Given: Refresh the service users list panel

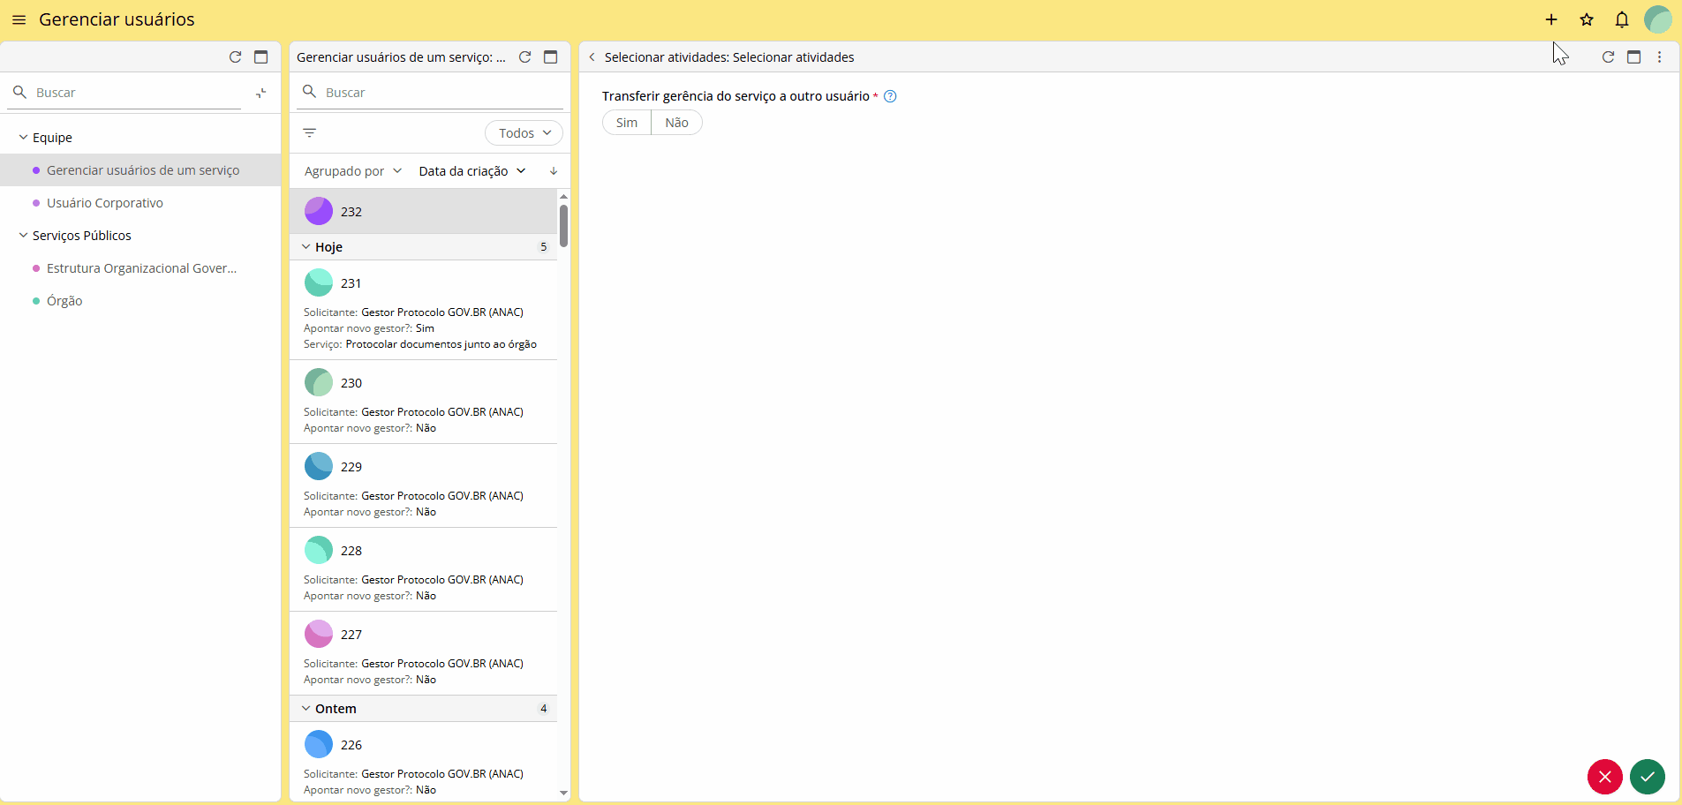Looking at the screenshot, I should click(x=524, y=56).
